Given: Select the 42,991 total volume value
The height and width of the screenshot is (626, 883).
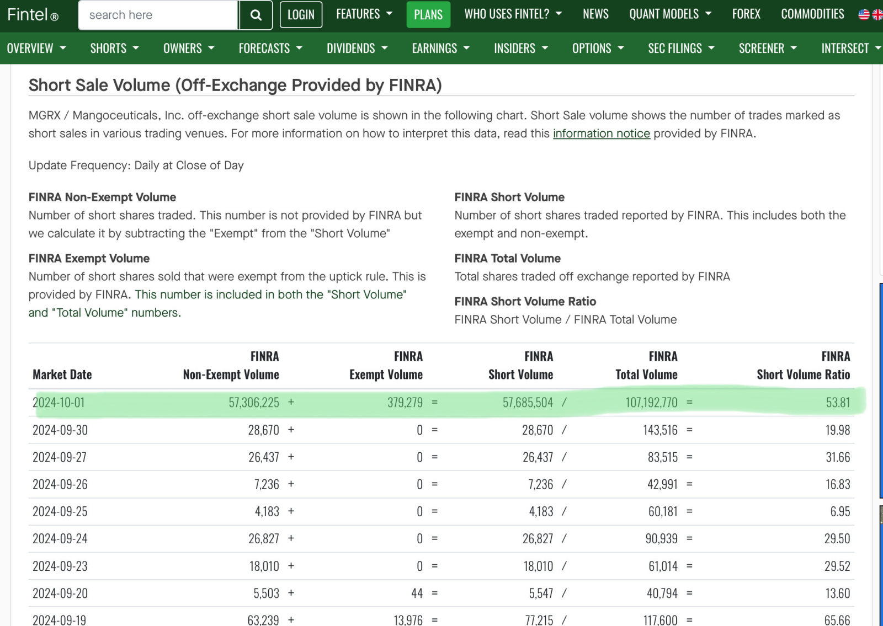Looking at the screenshot, I should 662,484.
